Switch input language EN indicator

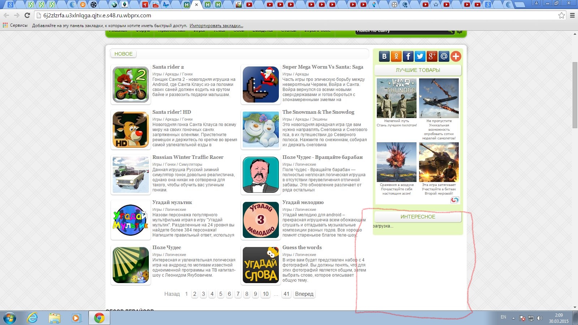(503, 317)
